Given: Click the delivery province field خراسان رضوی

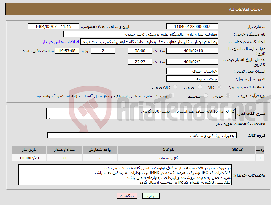Looking at the screenshot, I should coord(192,71).
